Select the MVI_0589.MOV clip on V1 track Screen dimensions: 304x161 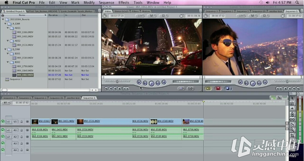coord(166,122)
